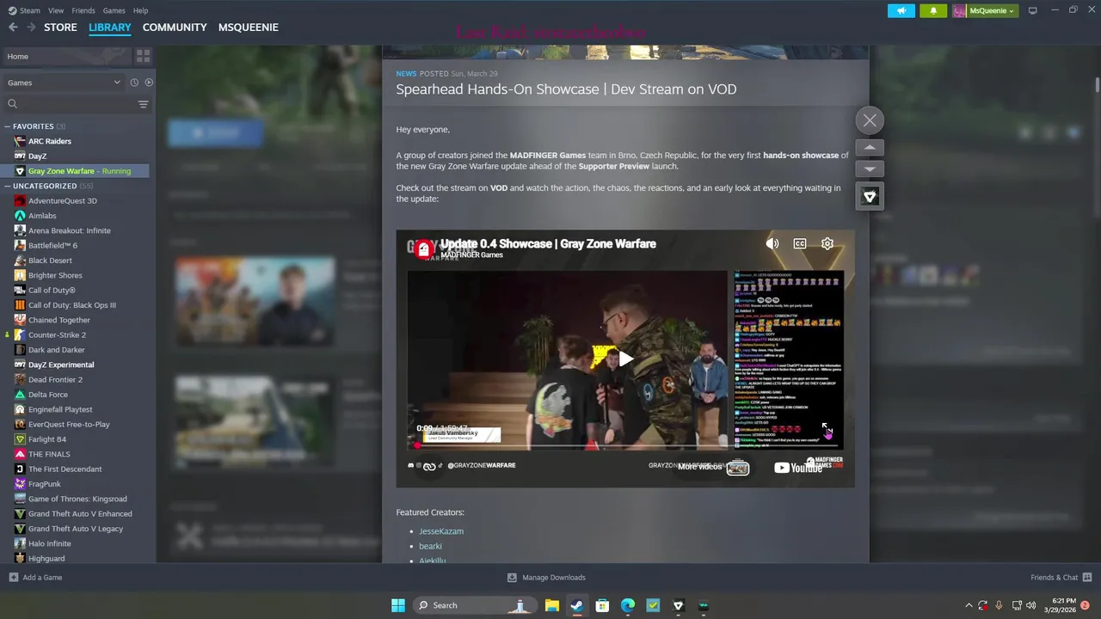Open Microsoft Store from taskbar
The image size is (1101, 619).
coord(602,605)
